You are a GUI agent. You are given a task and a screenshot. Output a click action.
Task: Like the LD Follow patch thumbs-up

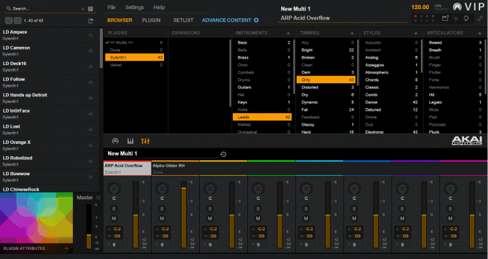[90, 82]
